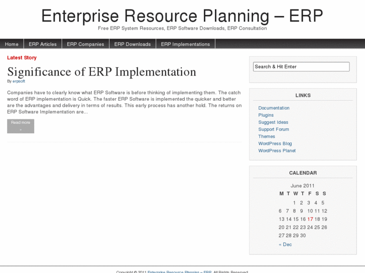The image size is (365, 273).
Task: Click the site title Enterprise Resource Planning – ERP
Action: [x=182, y=16]
